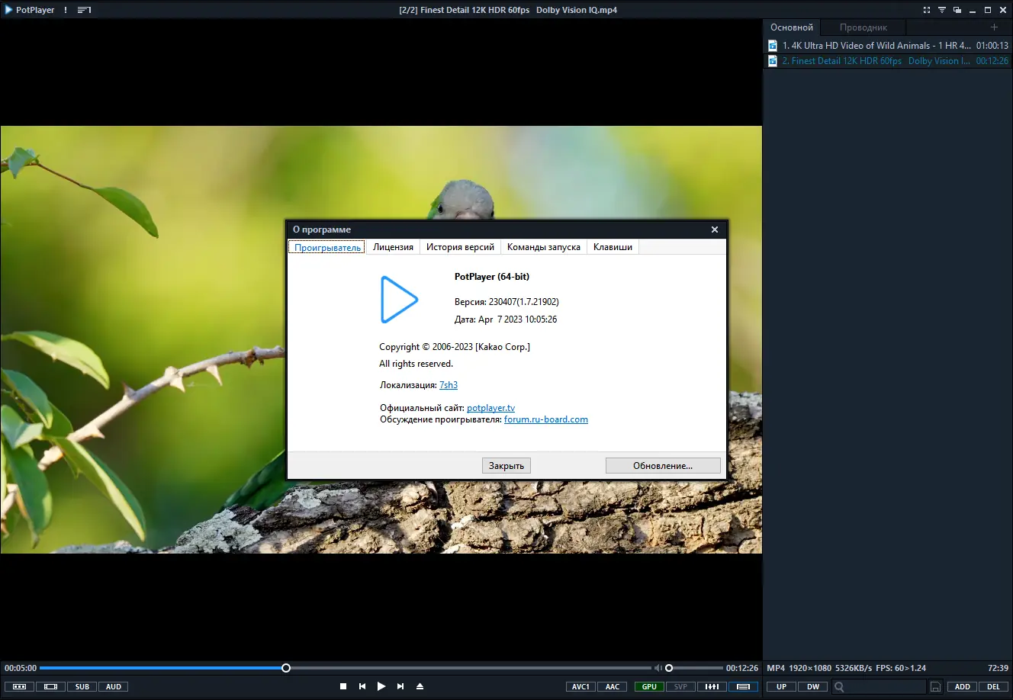Toggle the SVP button
The width and height of the screenshot is (1013, 700).
pyautogui.click(x=680, y=687)
